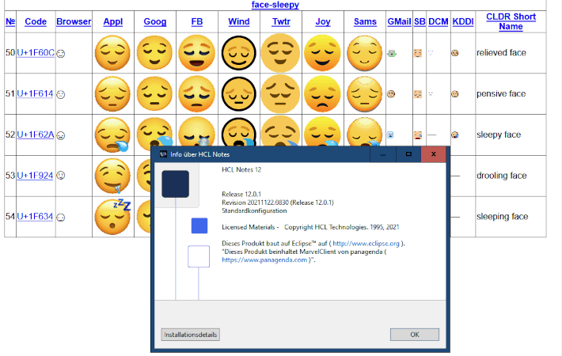Click the SB sleepy face icon
The height and width of the screenshot is (356, 562).
coord(418,135)
